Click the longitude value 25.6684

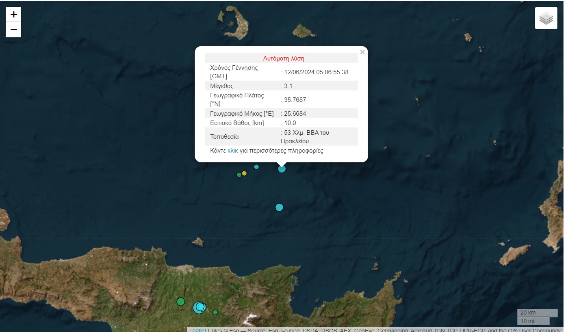click(295, 113)
